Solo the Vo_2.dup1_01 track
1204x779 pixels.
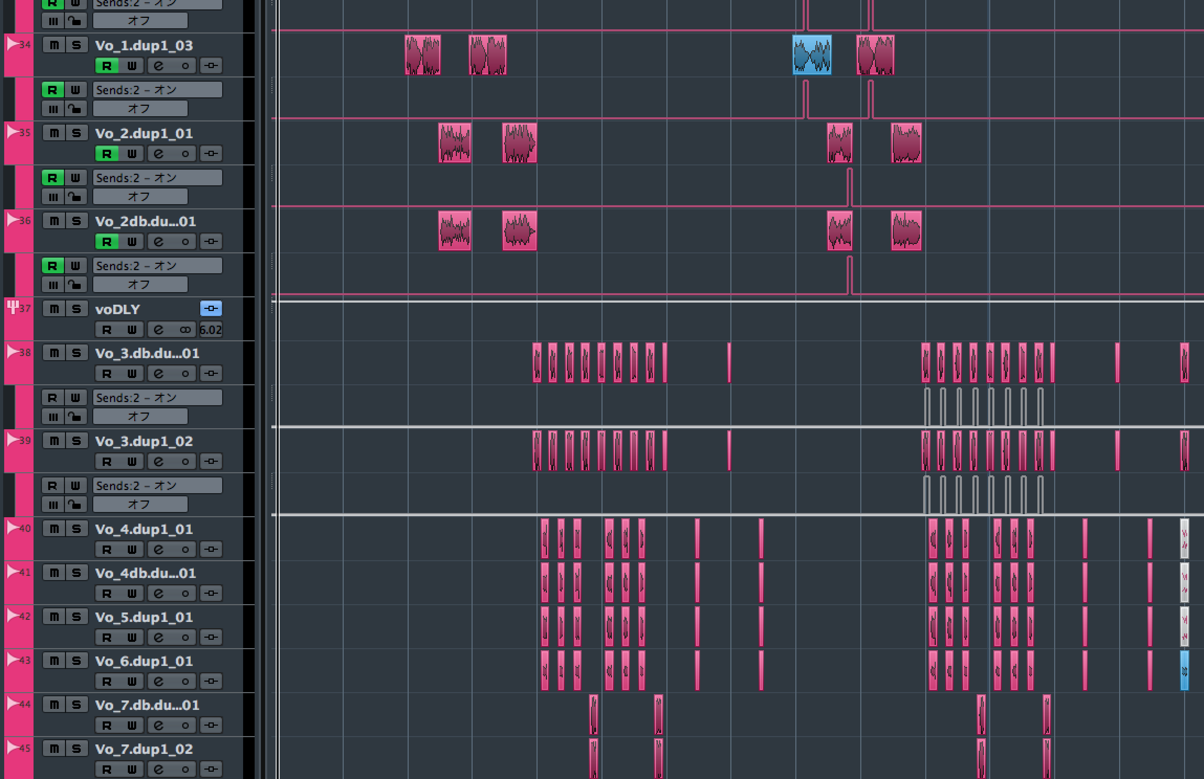coord(76,133)
